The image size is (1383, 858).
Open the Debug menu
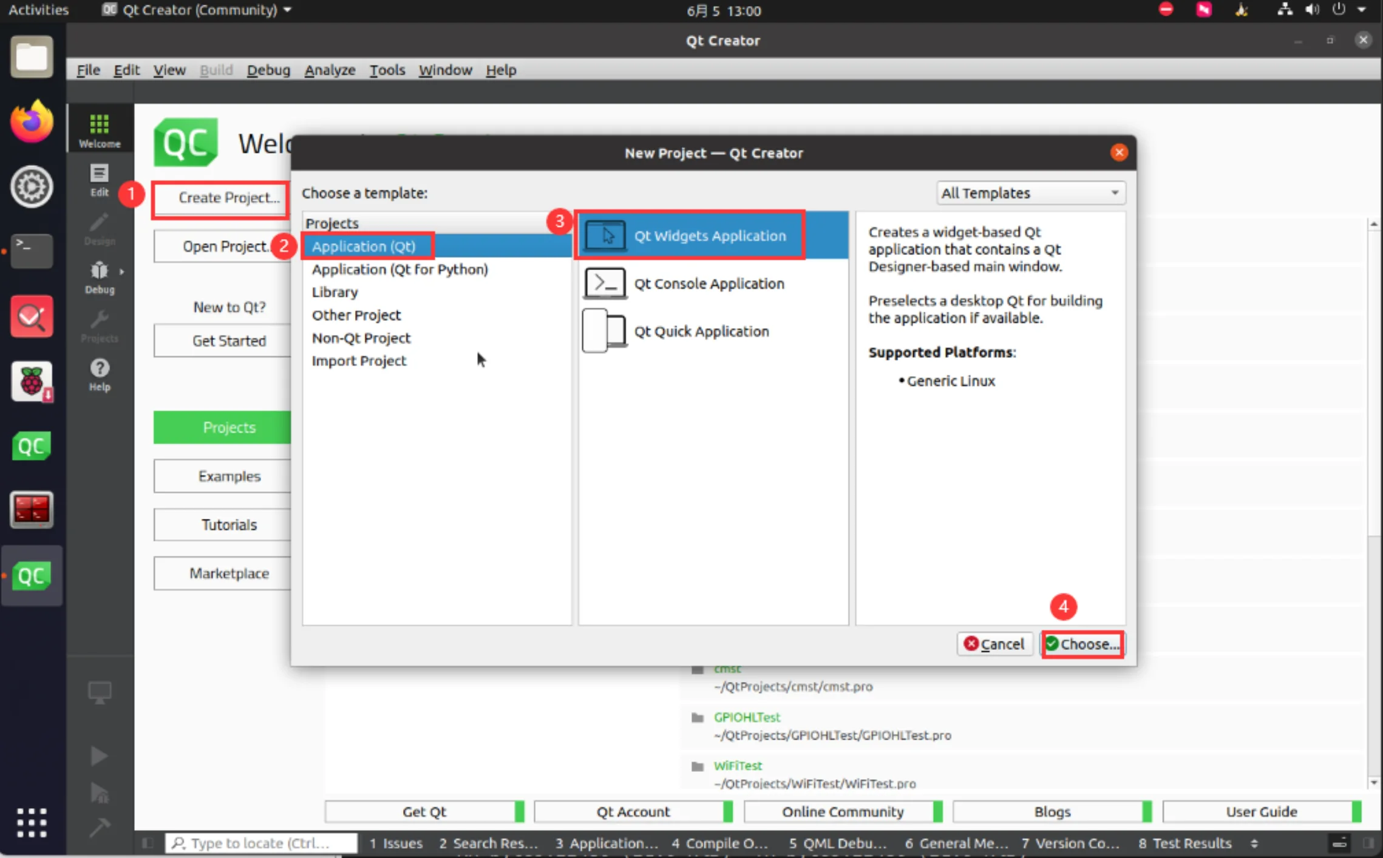[268, 70]
